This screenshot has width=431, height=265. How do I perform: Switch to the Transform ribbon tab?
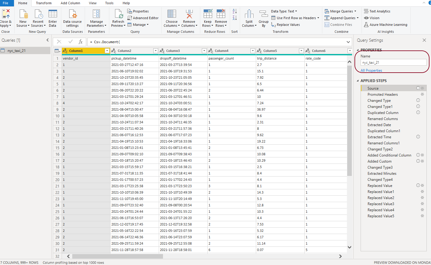44,3
